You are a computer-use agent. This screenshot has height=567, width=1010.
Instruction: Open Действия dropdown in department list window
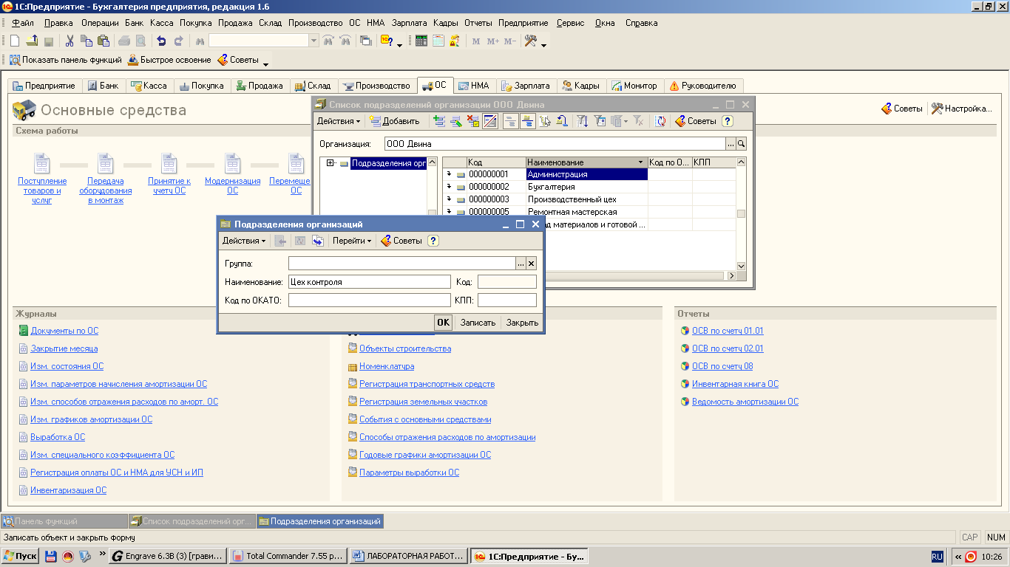339,121
